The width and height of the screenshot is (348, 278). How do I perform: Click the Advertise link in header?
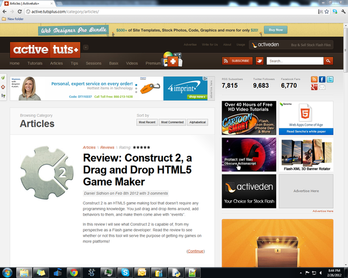[190, 45]
